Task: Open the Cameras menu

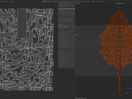Action: click(x=83, y=1)
